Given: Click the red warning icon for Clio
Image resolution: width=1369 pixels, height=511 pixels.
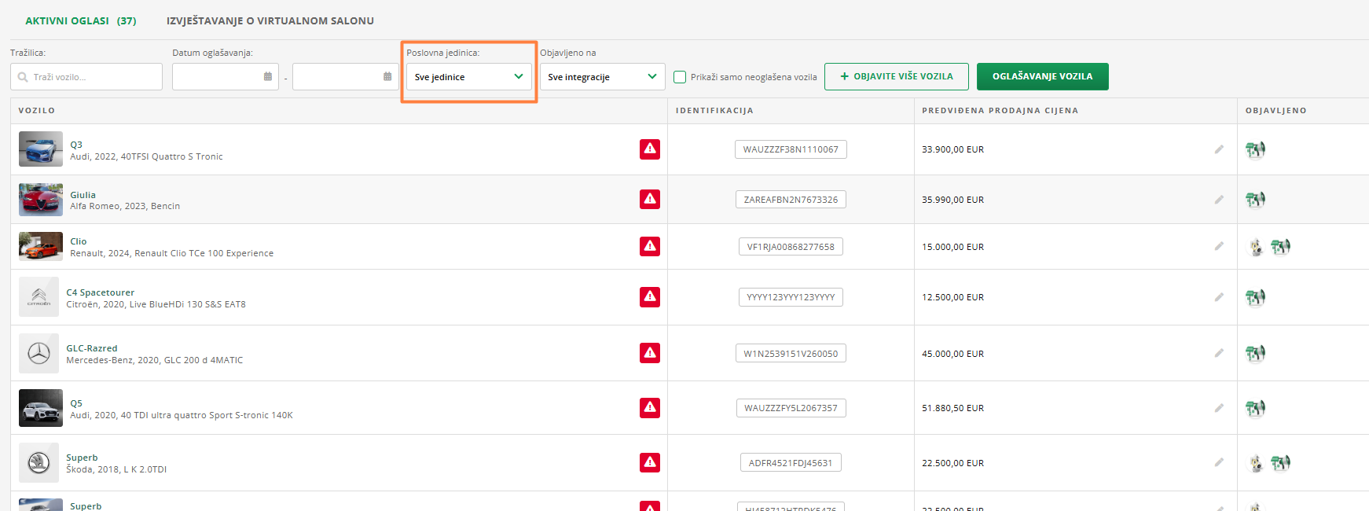Looking at the screenshot, I should tap(650, 246).
